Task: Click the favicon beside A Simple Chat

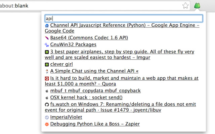Action: [47, 71]
